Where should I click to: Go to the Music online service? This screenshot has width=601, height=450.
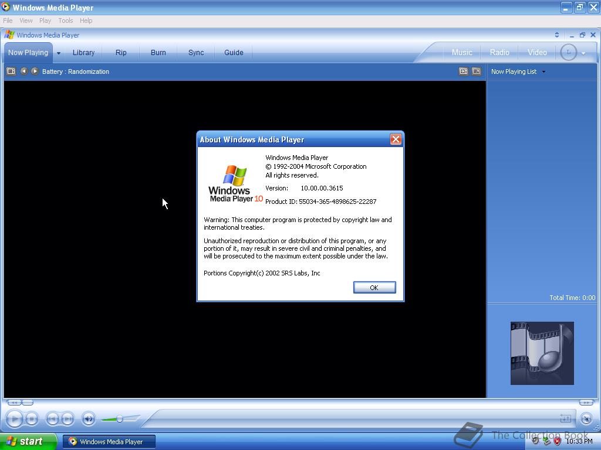pyautogui.click(x=462, y=53)
